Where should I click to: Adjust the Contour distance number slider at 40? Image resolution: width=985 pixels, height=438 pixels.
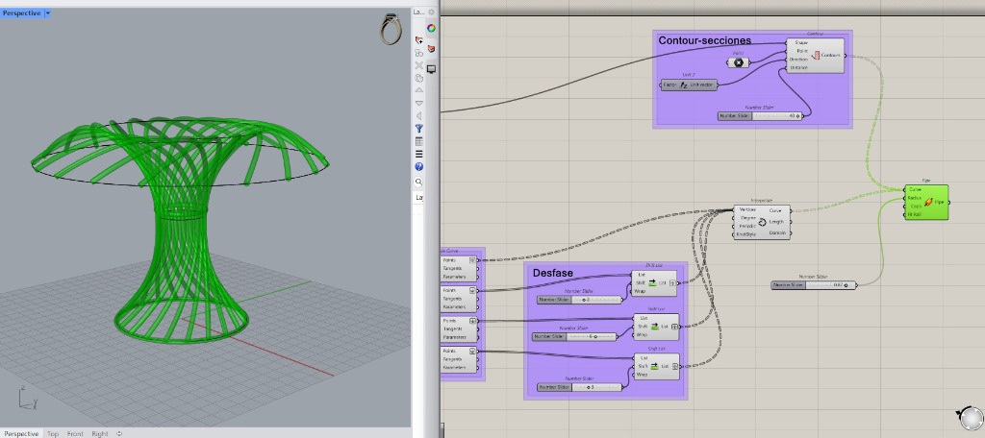pyautogui.click(x=760, y=115)
